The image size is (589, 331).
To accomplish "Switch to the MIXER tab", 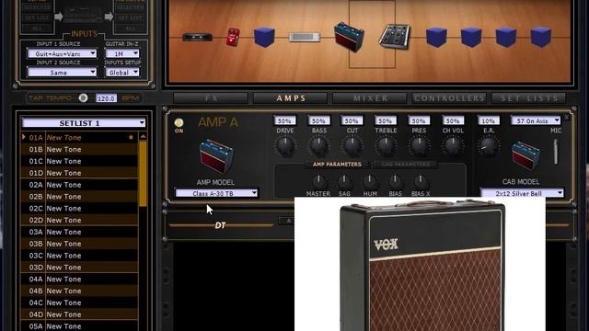I will click(370, 98).
